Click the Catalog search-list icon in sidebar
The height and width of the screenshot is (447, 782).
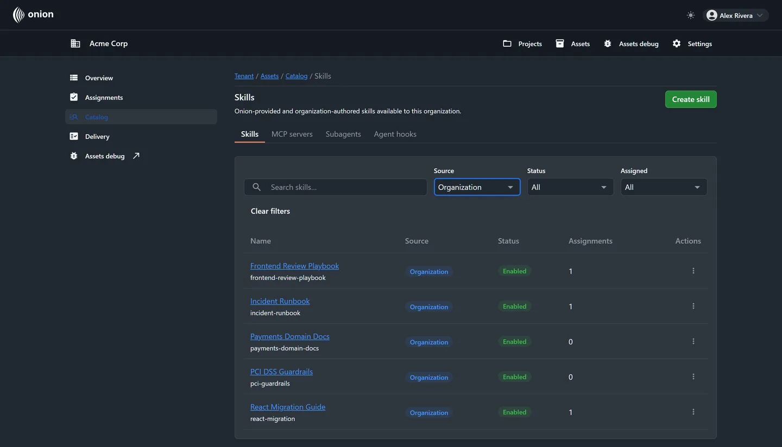[74, 117]
